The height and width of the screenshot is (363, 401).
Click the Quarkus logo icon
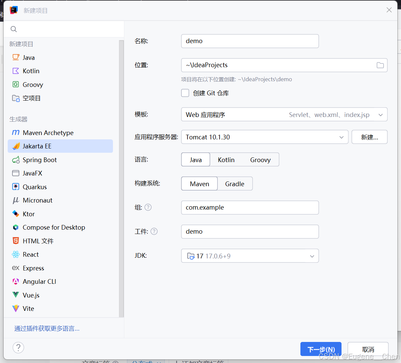pyautogui.click(x=16, y=187)
